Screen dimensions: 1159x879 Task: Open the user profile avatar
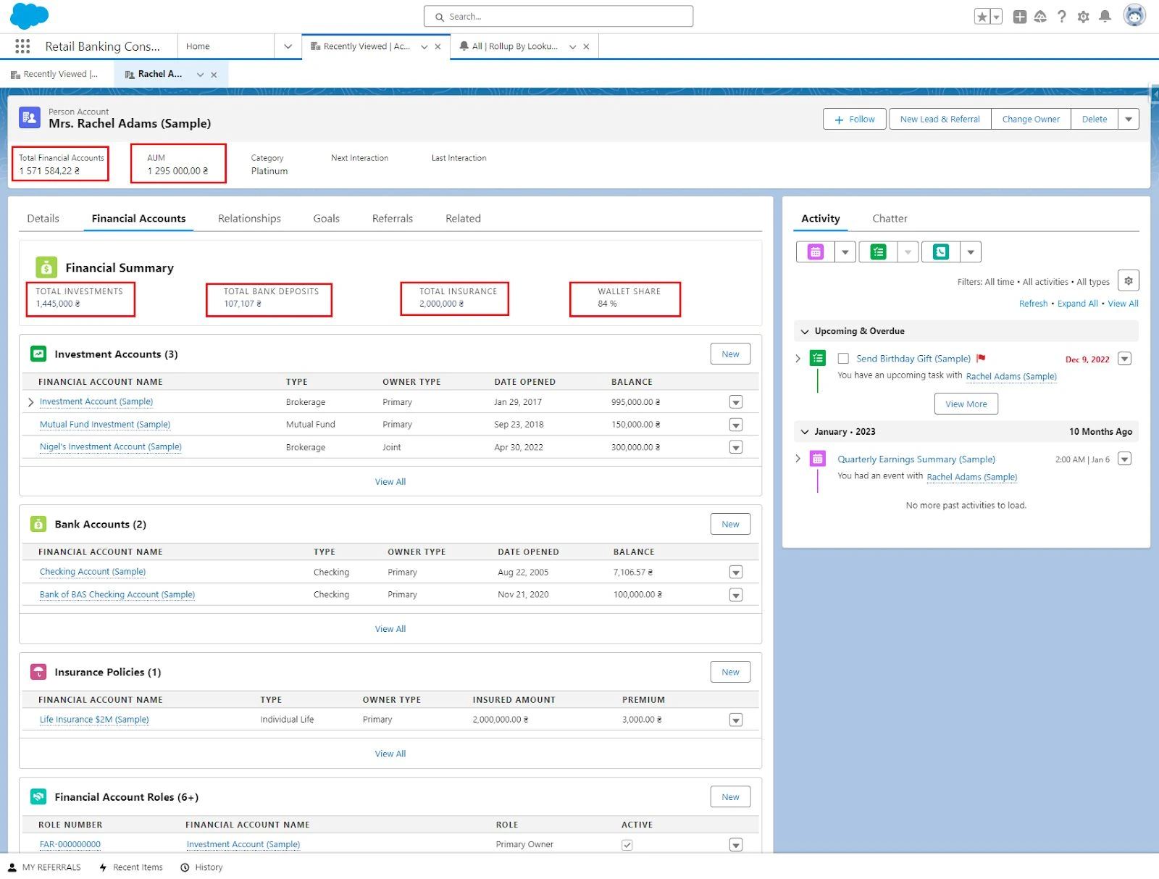pos(1134,15)
